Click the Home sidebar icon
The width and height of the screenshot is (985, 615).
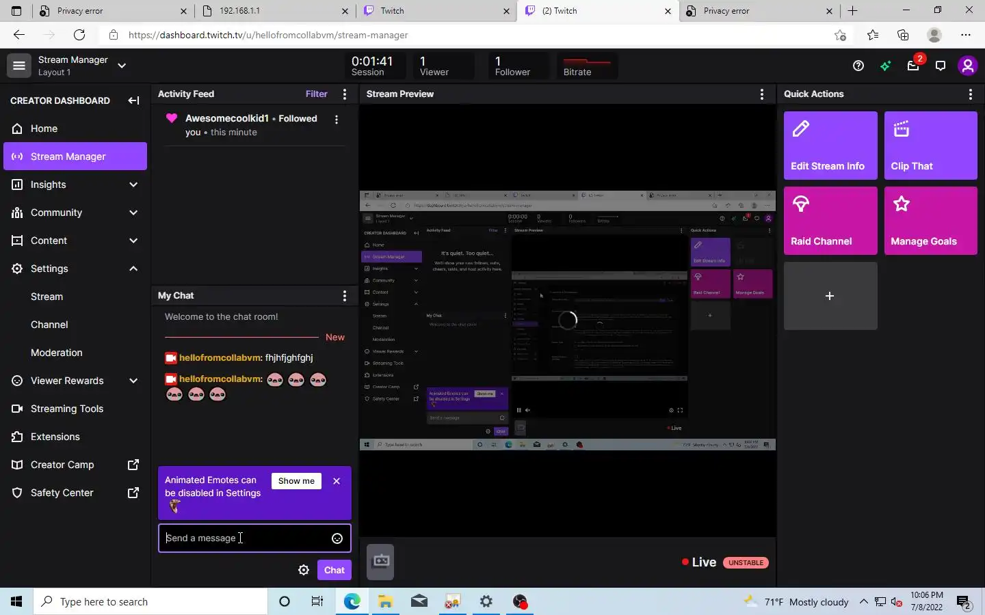[17, 128]
